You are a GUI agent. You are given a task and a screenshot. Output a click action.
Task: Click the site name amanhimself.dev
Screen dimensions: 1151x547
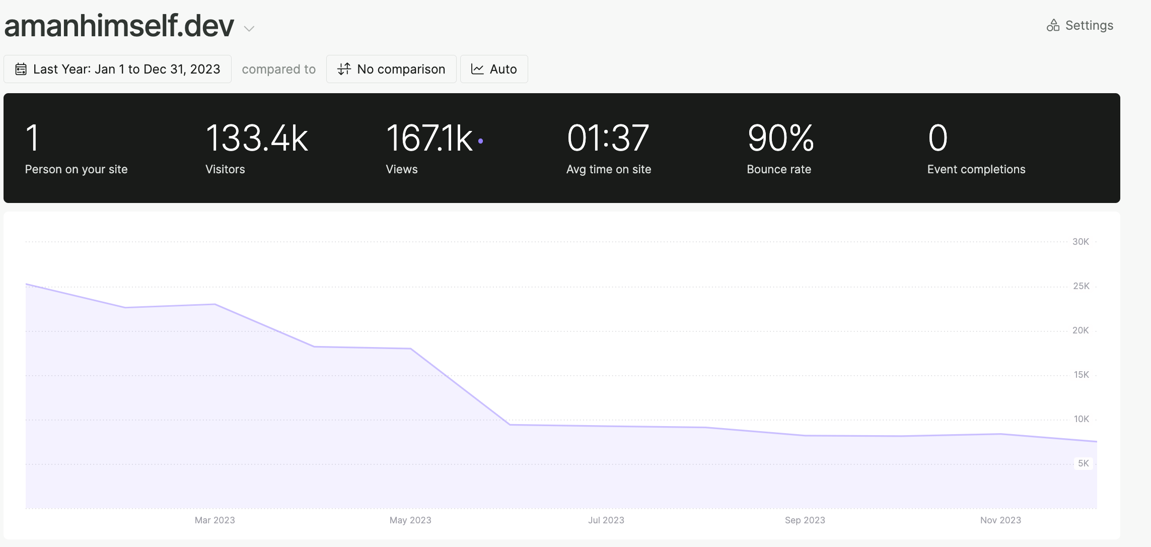click(119, 25)
